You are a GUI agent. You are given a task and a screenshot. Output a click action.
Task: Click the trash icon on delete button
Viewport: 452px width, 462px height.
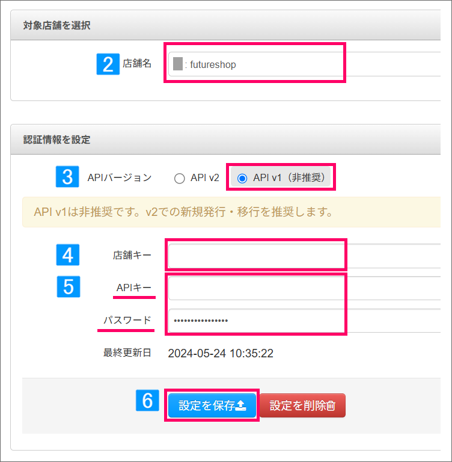tap(331, 405)
